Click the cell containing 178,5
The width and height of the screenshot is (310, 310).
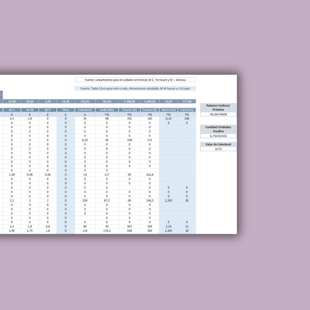pyautogui.click(x=107, y=230)
